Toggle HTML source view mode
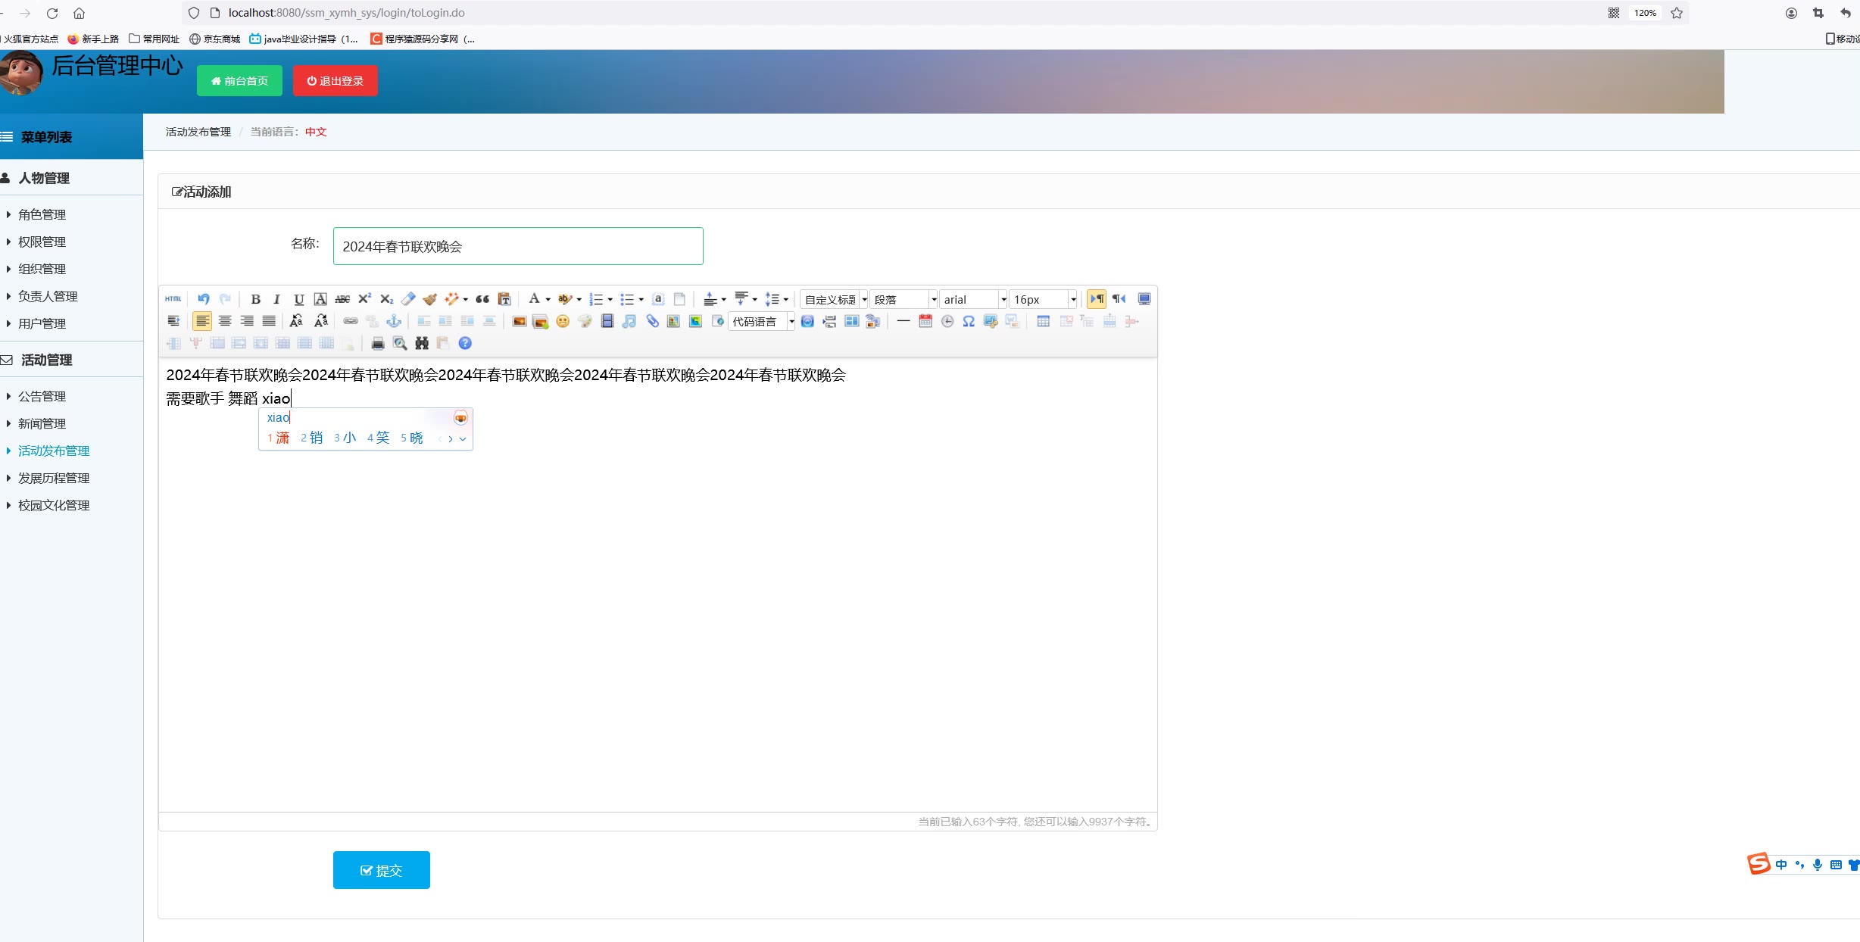Viewport: 1860px width, 942px height. pos(173,299)
